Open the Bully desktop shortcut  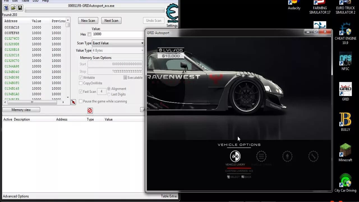click(346, 122)
